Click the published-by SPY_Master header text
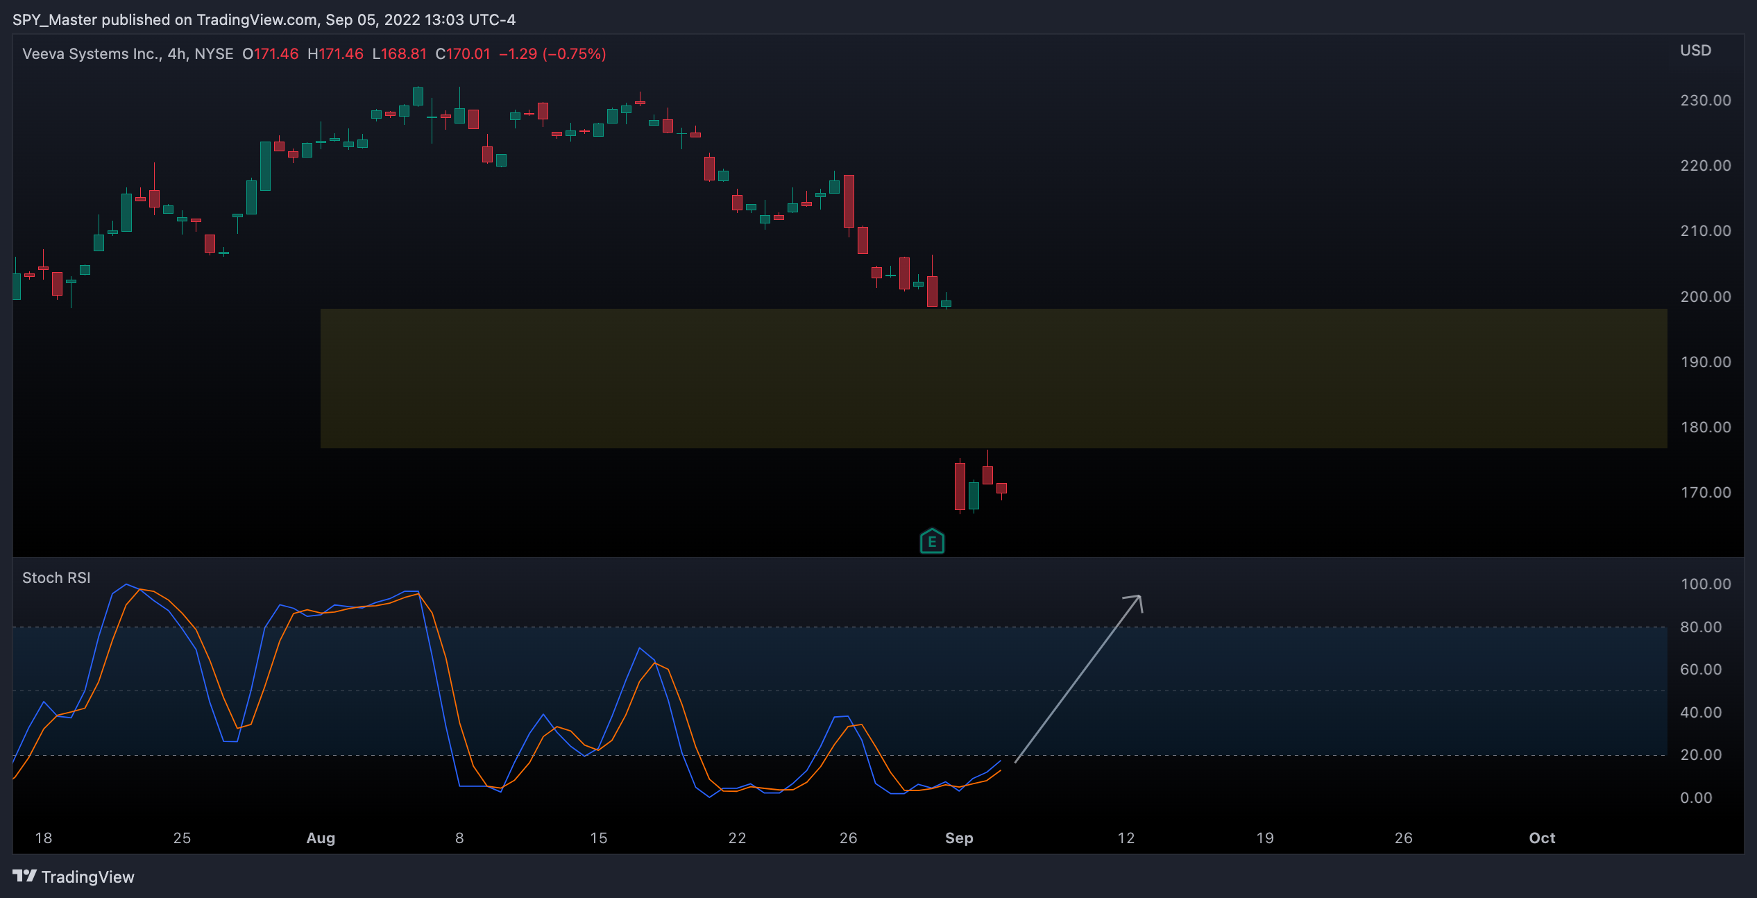Viewport: 1757px width, 898px height. [264, 19]
